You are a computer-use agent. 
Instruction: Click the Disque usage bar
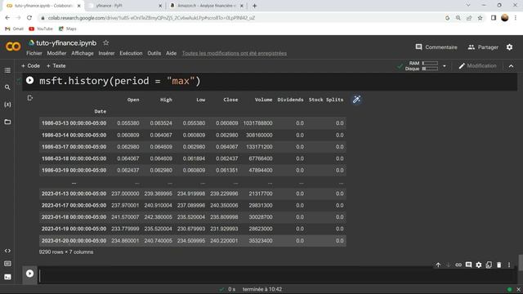pyautogui.click(x=430, y=69)
